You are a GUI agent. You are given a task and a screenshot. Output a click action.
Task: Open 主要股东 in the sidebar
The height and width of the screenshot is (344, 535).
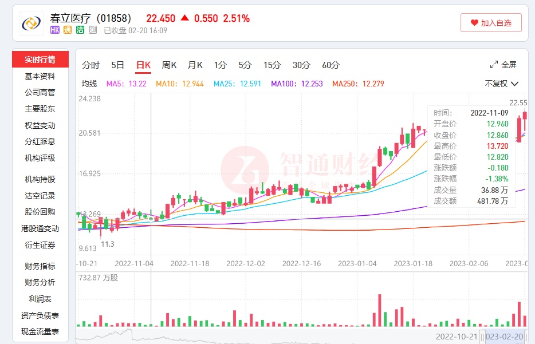point(40,109)
